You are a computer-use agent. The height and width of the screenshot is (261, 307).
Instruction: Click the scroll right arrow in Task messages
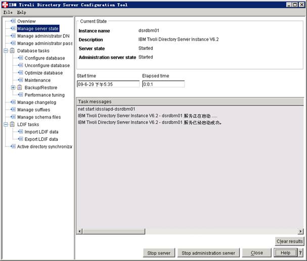[300, 231]
